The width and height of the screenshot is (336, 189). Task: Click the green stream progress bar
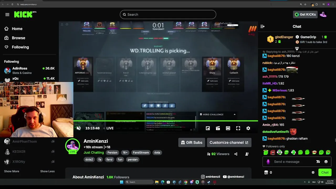165,121
